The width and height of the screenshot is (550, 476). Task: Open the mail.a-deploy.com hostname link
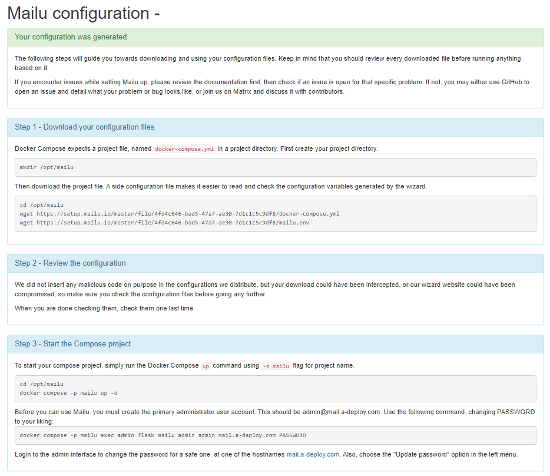pyautogui.click(x=313, y=454)
